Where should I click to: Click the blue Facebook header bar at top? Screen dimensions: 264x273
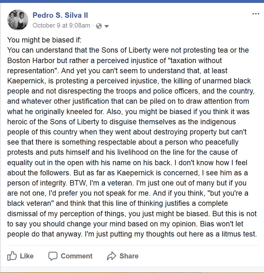(x=132, y=1)
